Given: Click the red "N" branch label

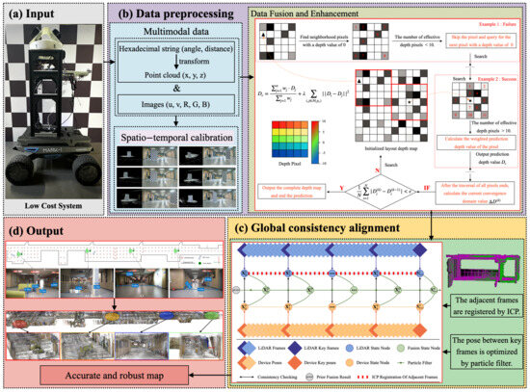Looking at the screenshot, I should coord(377,170).
